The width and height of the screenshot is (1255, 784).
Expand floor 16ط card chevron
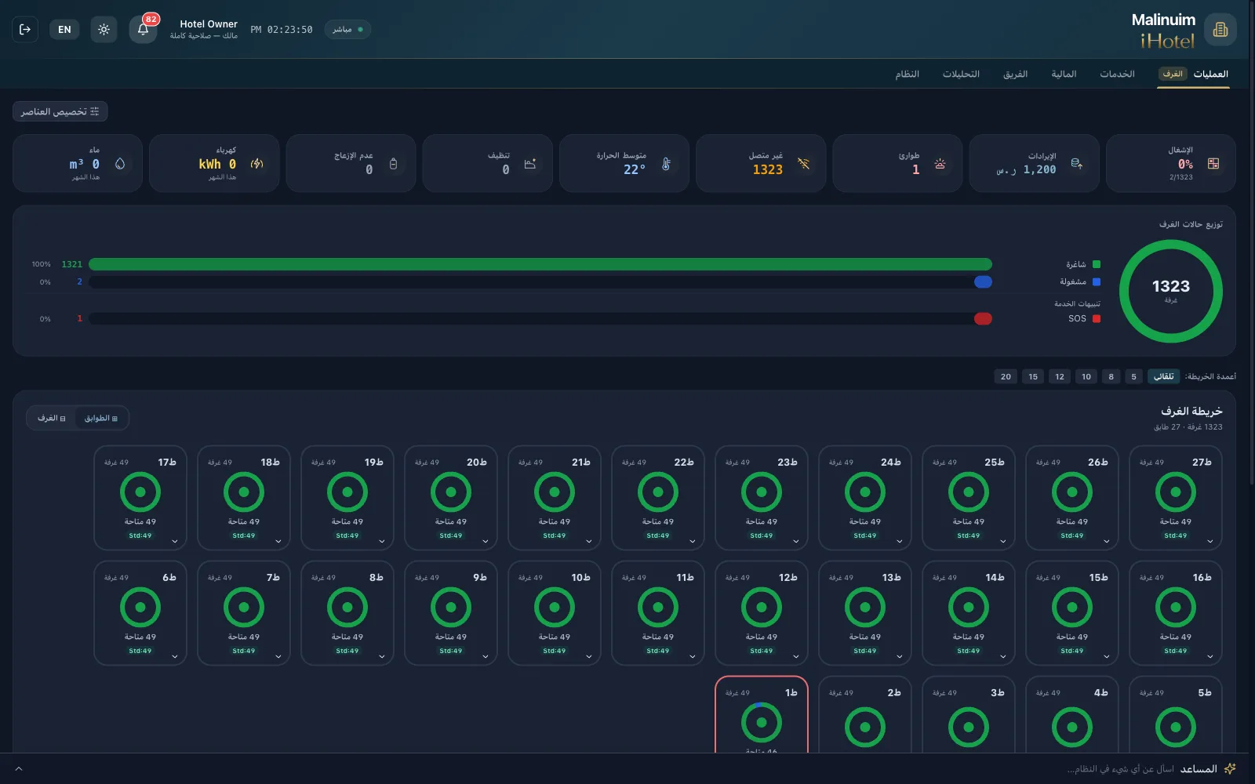(1210, 656)
